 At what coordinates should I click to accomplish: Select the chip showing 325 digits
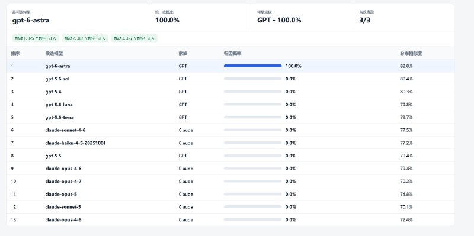click(36, 38)
